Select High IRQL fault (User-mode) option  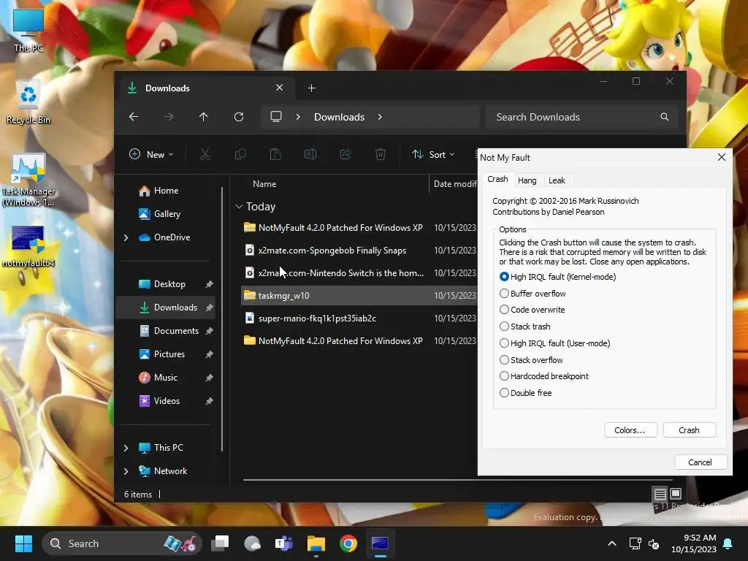click(x=555, y=343)
